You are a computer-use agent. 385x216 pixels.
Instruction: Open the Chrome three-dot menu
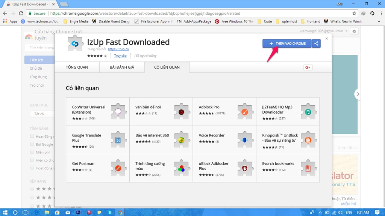pyautogui.click(x=381, y=13)
